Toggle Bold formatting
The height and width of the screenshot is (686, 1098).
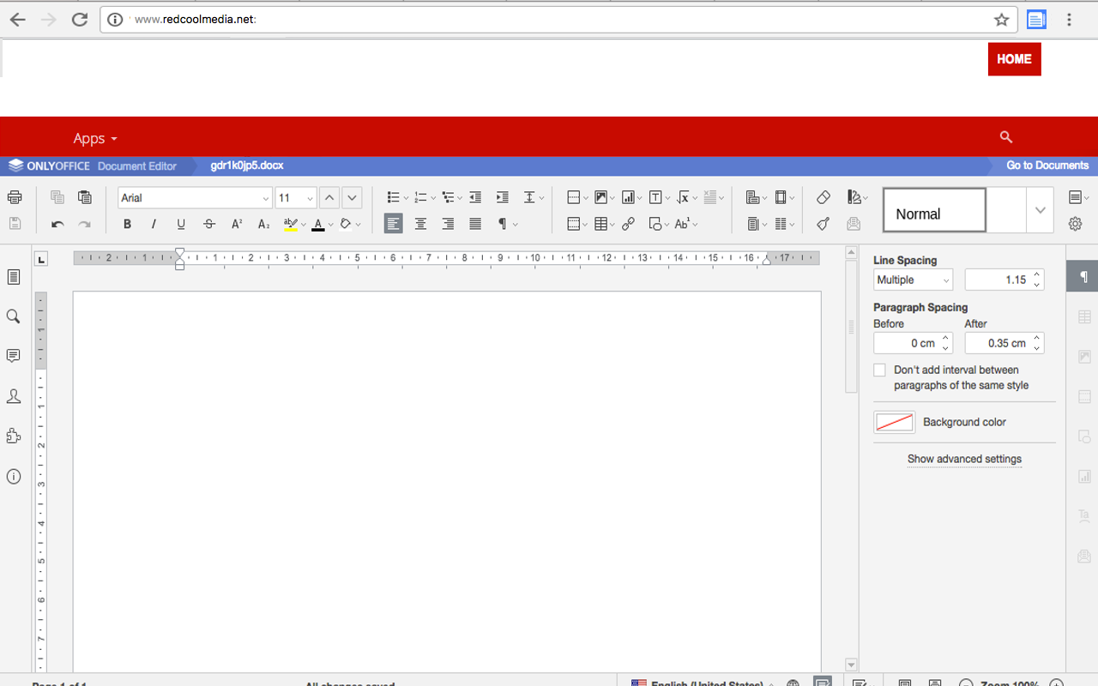tap(127, 225)
